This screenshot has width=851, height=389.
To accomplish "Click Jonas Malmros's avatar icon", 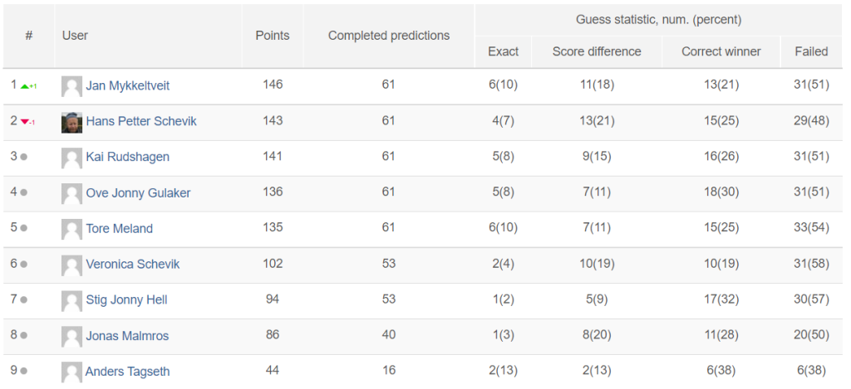I will 71,337.
